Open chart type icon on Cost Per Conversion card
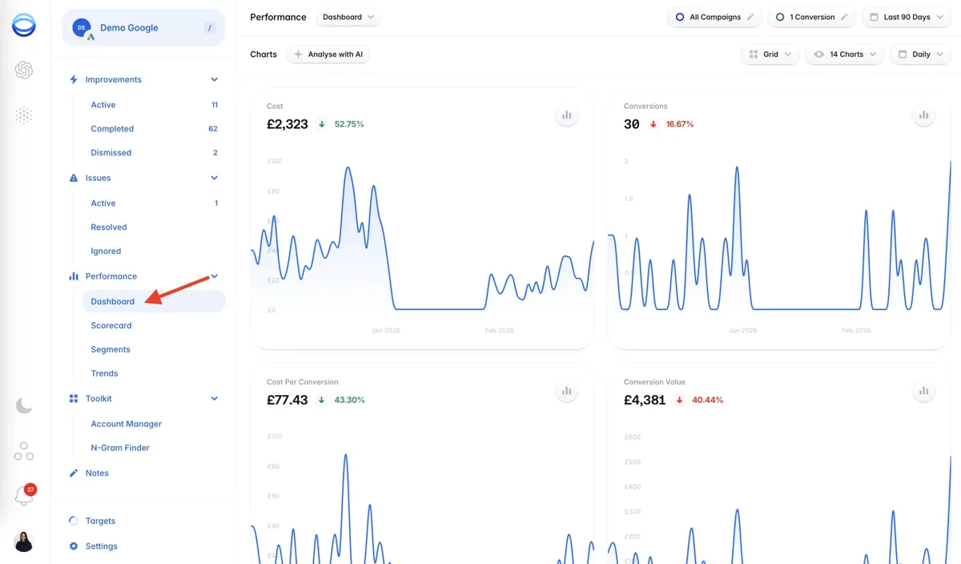The height and width of the screenshot is (564, 961). (567, 391)
